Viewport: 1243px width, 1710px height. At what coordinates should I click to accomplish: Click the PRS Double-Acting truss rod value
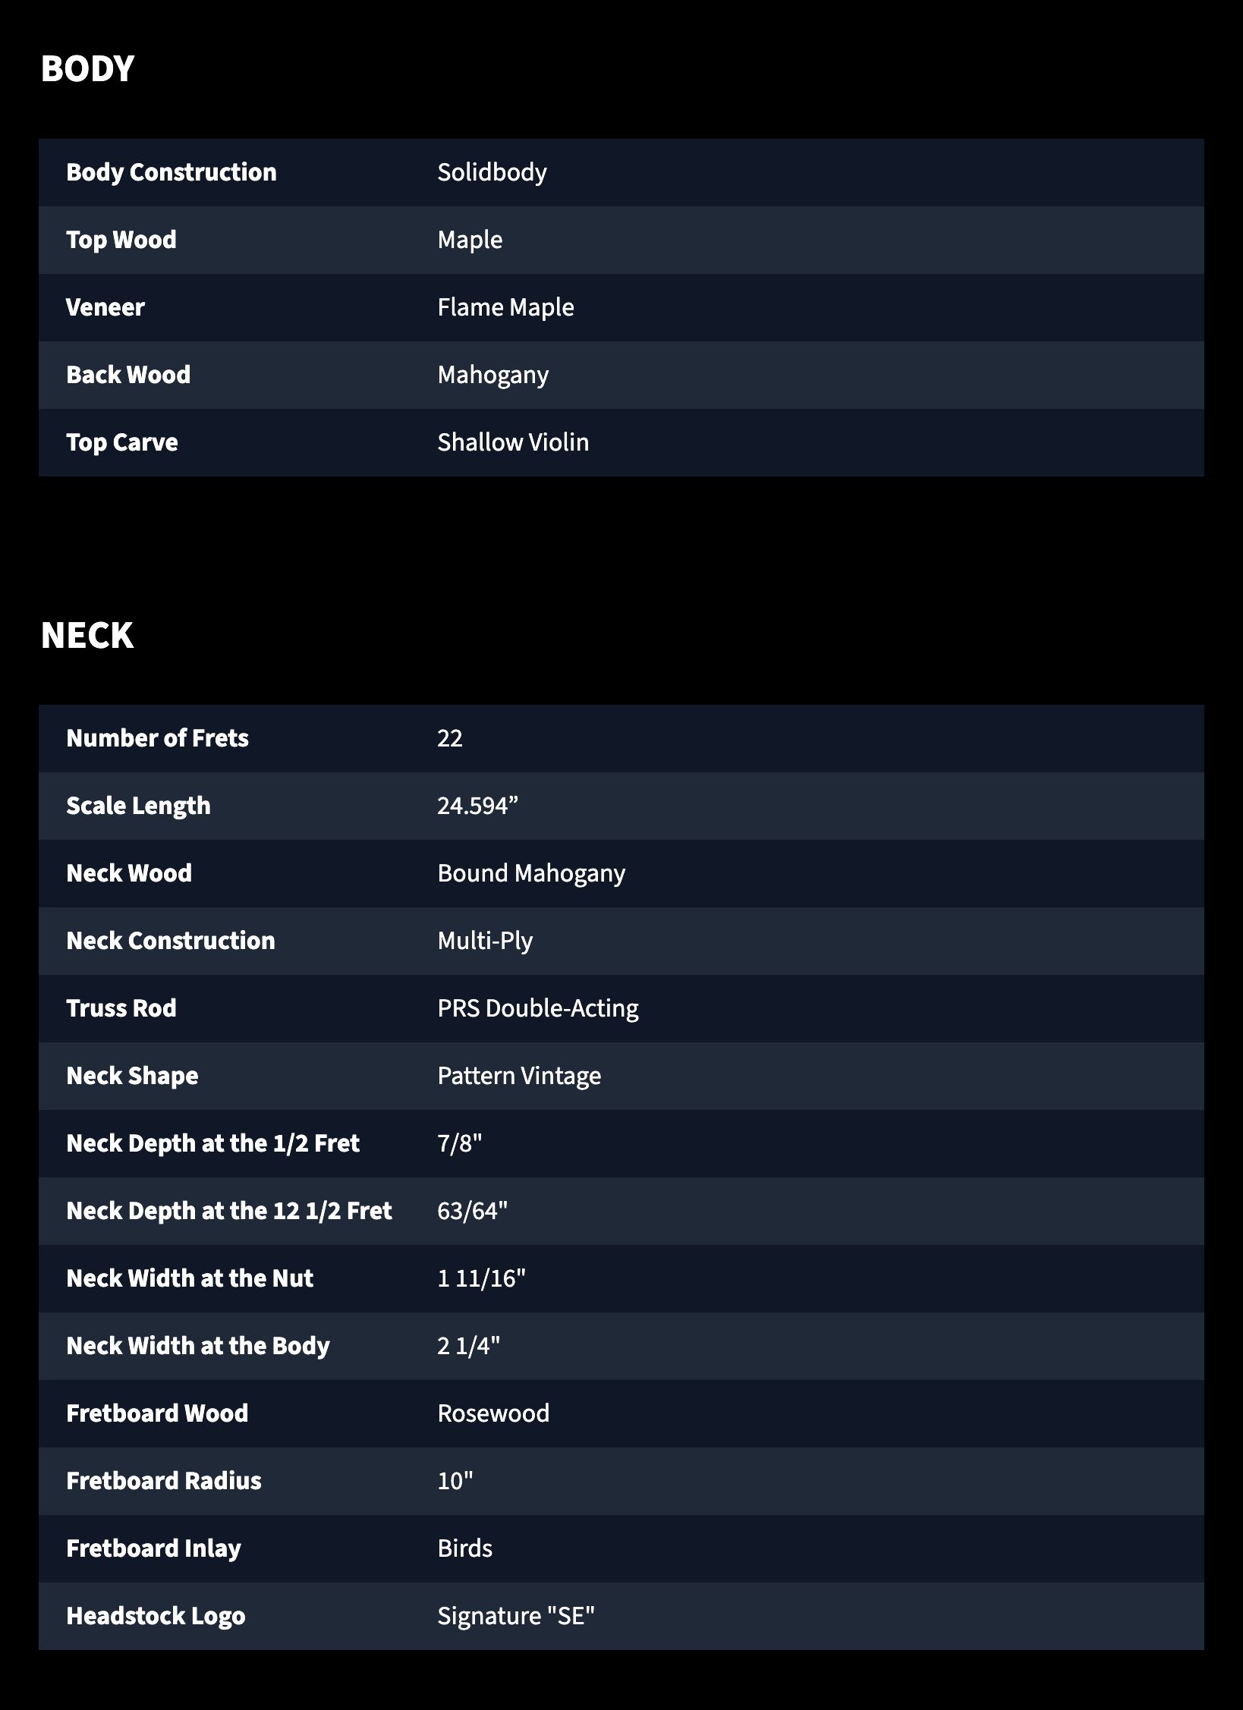(538, 1008)
